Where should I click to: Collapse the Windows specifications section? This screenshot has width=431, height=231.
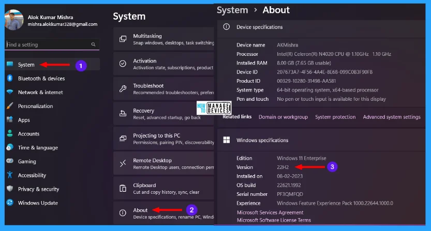[x=321, y=140]
